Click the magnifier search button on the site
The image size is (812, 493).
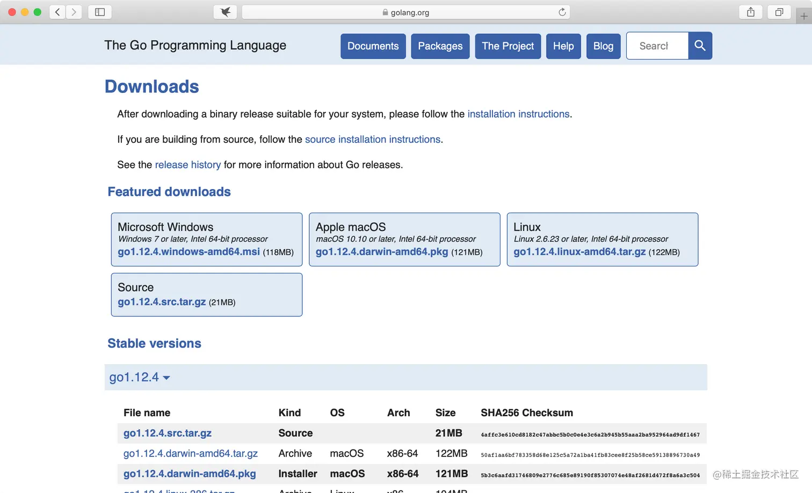pos(700,46)
